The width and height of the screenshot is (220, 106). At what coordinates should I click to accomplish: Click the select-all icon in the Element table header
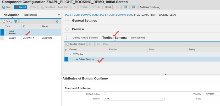point(66,49)
